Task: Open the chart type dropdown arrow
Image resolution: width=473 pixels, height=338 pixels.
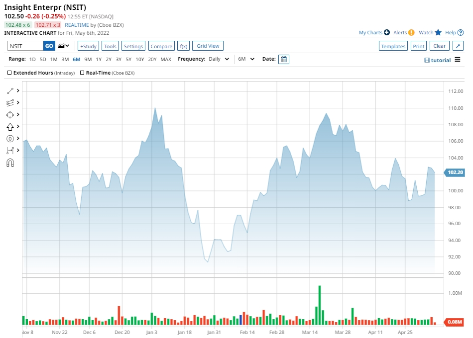Action: click(x=67, y=46)
